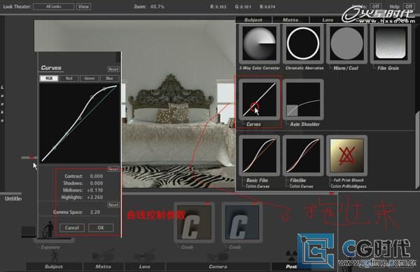The height and width of the screenshot is (272, 420).
Task: Open the All Looks dropdown
Action: pos(54,6)
